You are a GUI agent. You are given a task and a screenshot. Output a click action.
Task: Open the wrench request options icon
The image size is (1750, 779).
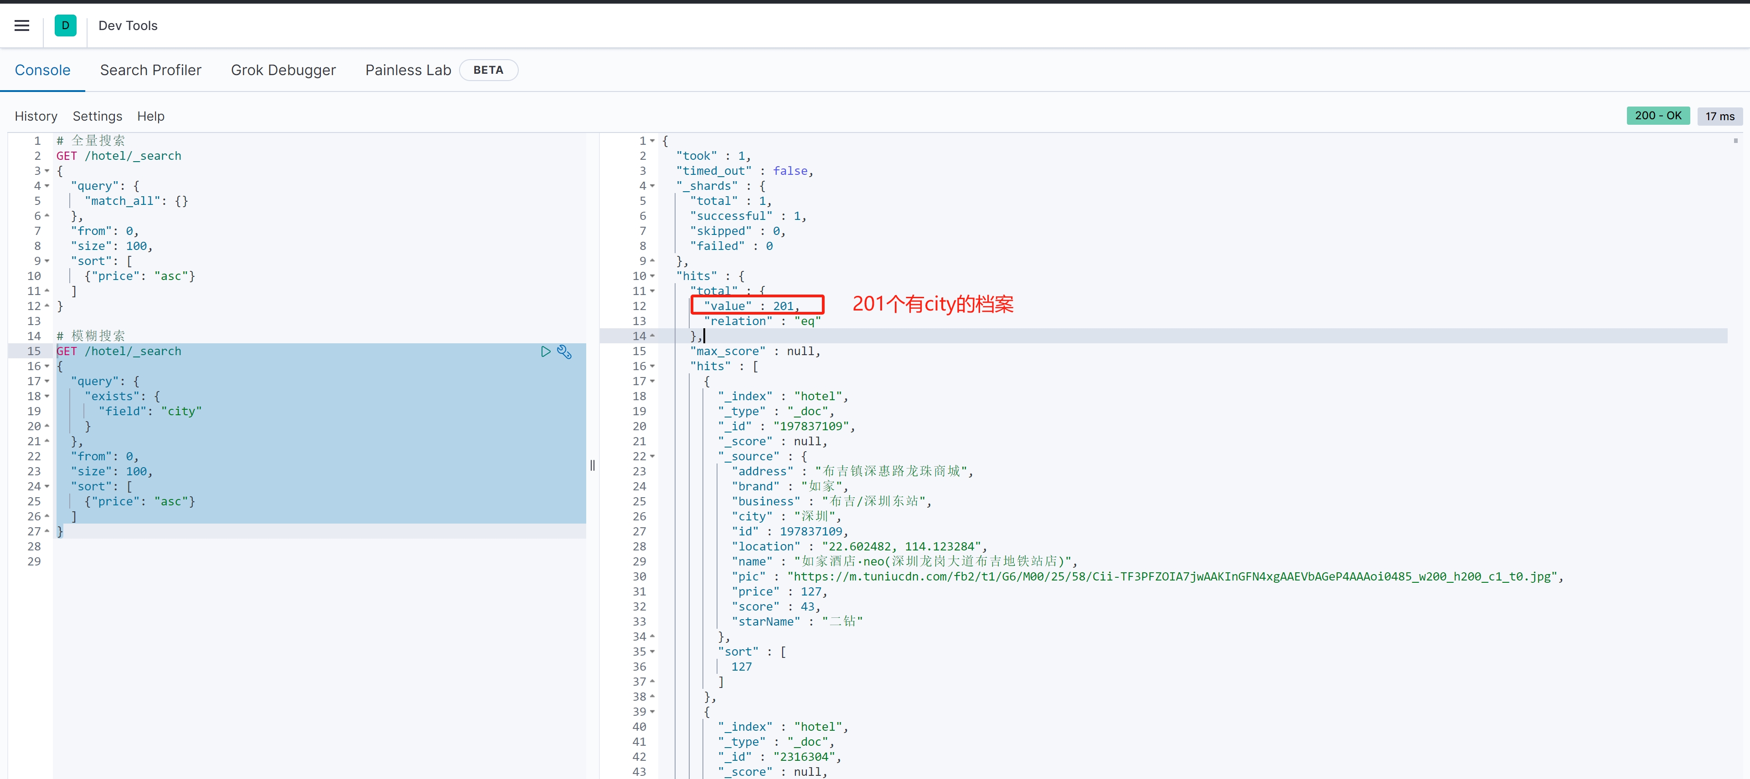coord(564,351)
